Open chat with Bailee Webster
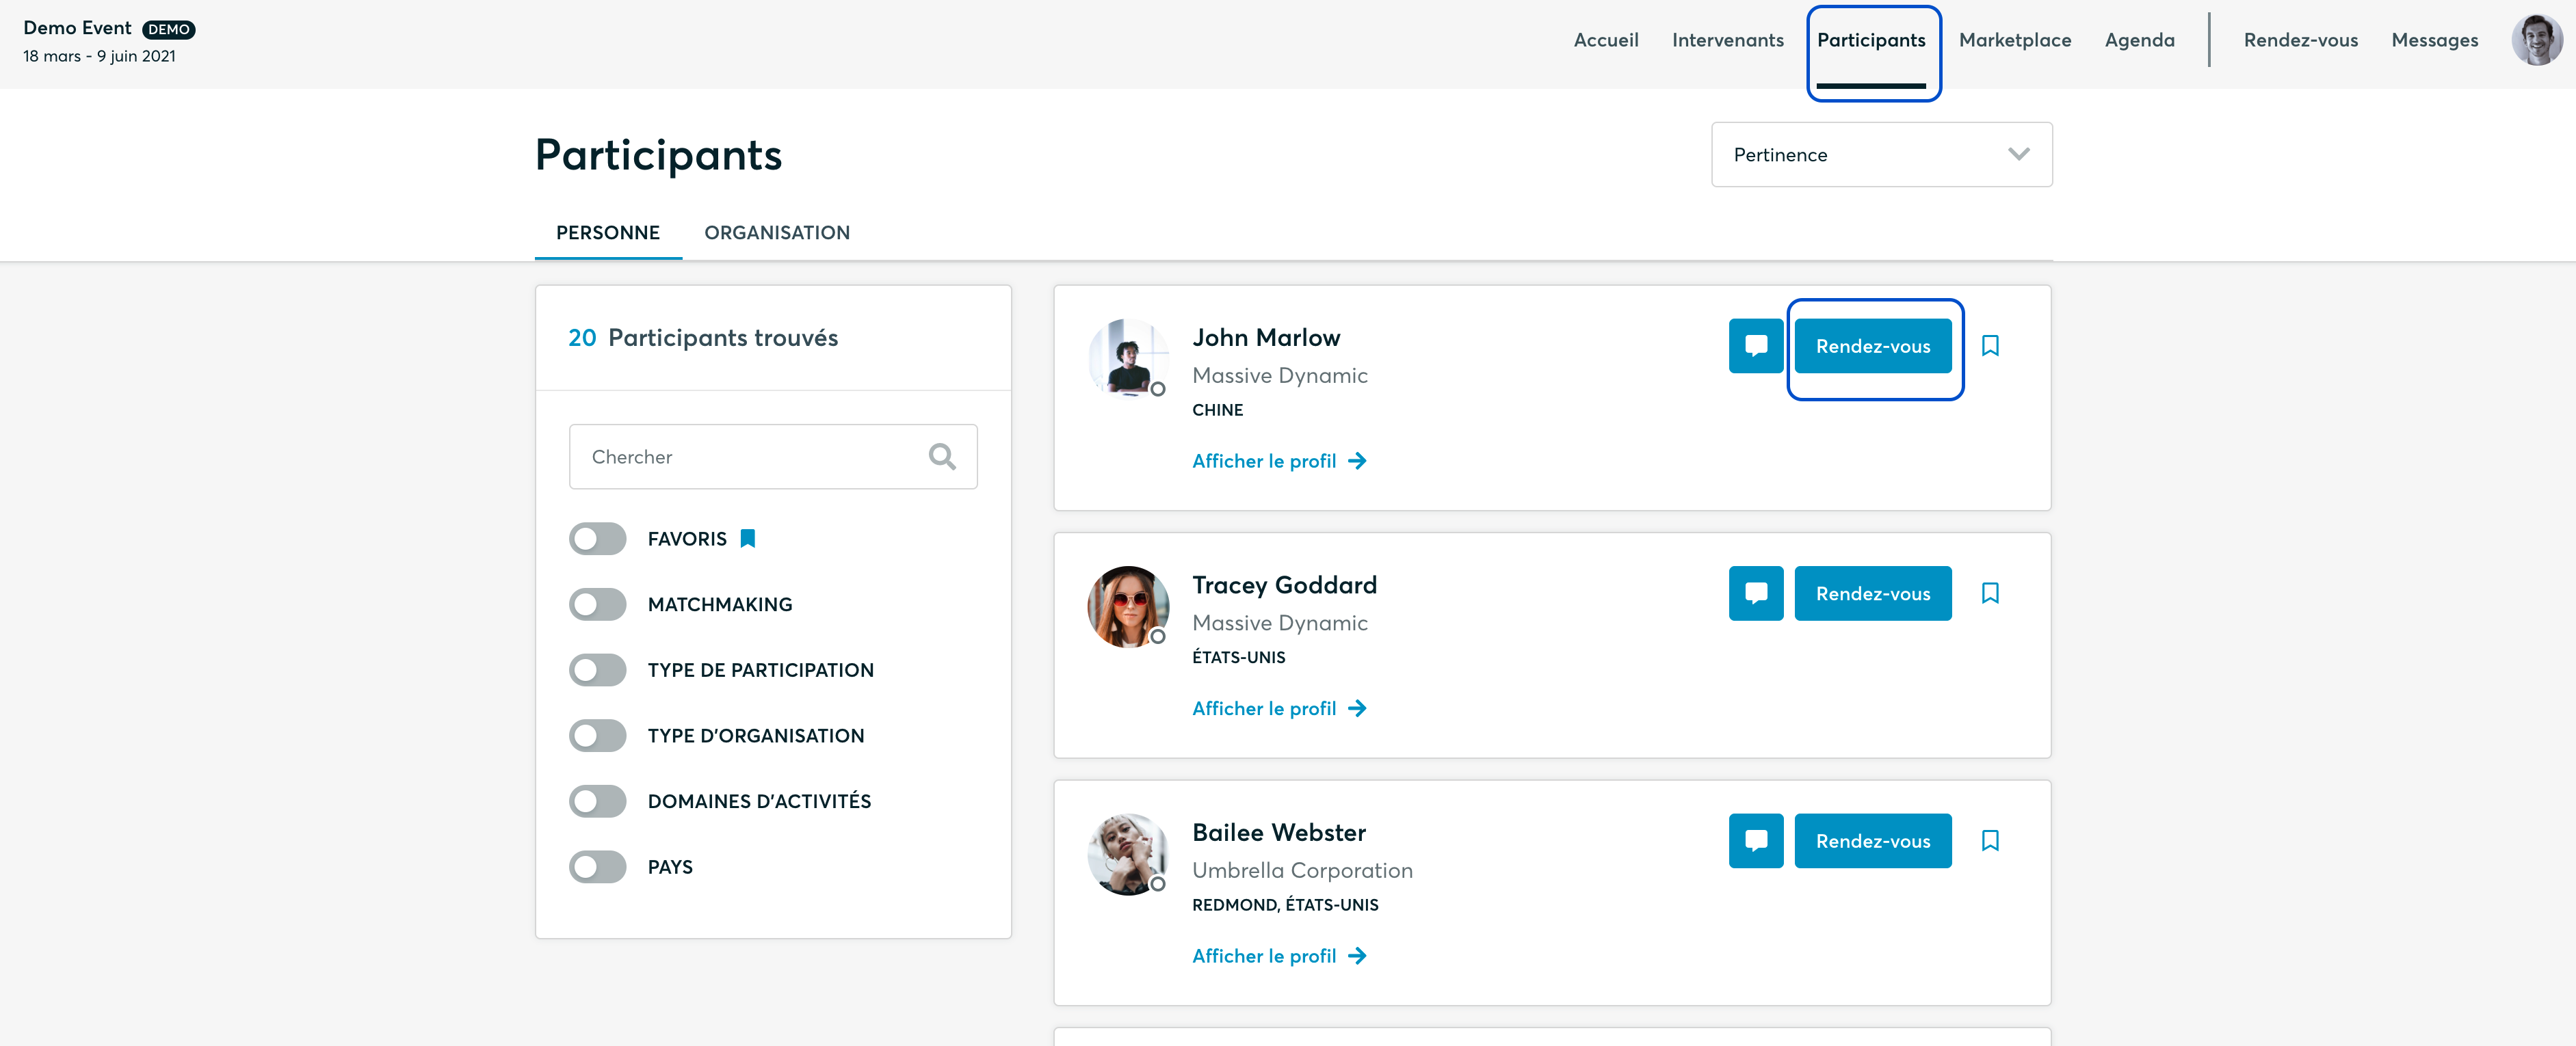Screen dimensions: 2576x1046 [x=1755, y=841]
